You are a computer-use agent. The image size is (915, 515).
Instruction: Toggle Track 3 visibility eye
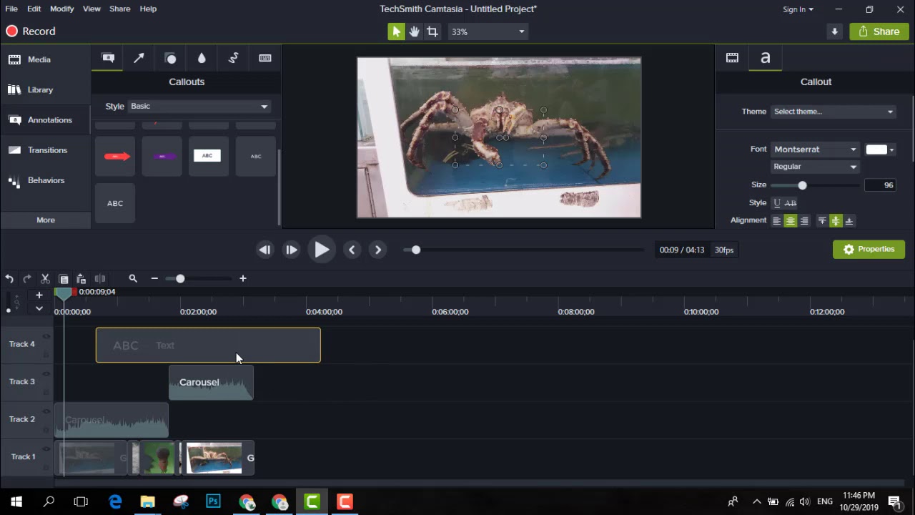tap(46, 373)
